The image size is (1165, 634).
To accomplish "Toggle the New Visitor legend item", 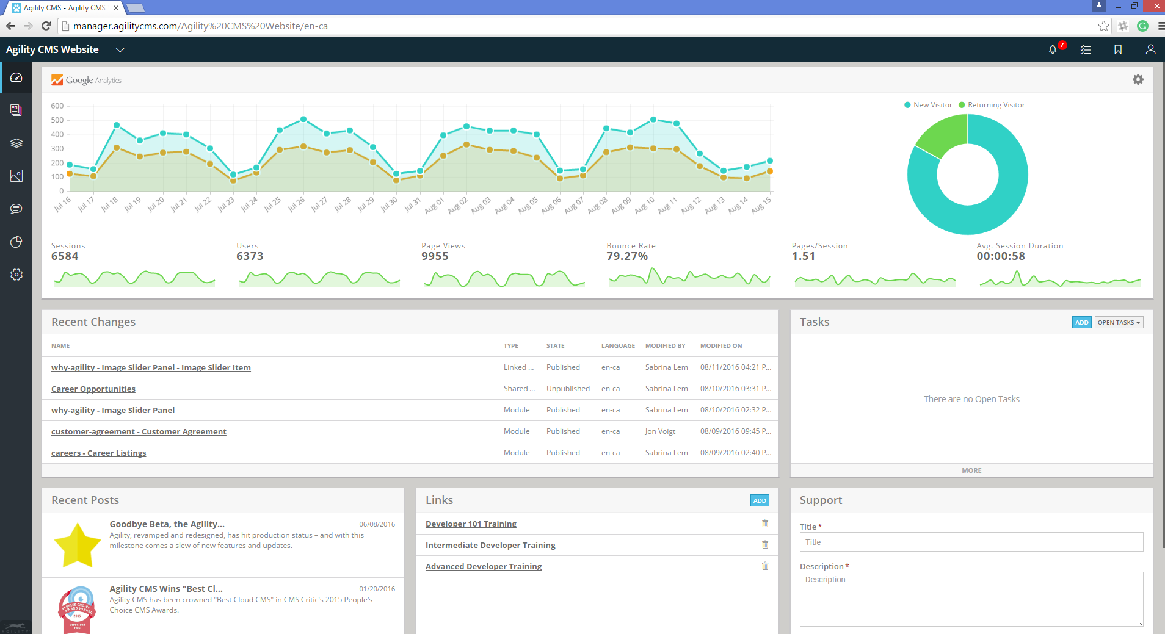I will point(928,105).
